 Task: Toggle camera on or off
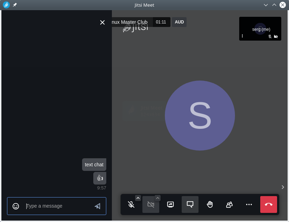pos(151,204)
